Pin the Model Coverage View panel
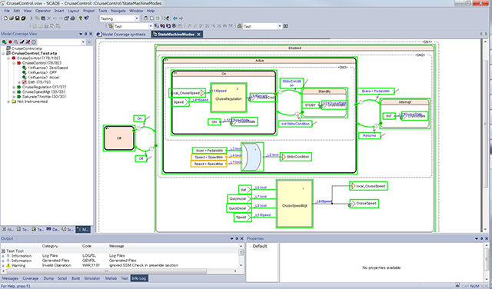 tap(85, 34)
